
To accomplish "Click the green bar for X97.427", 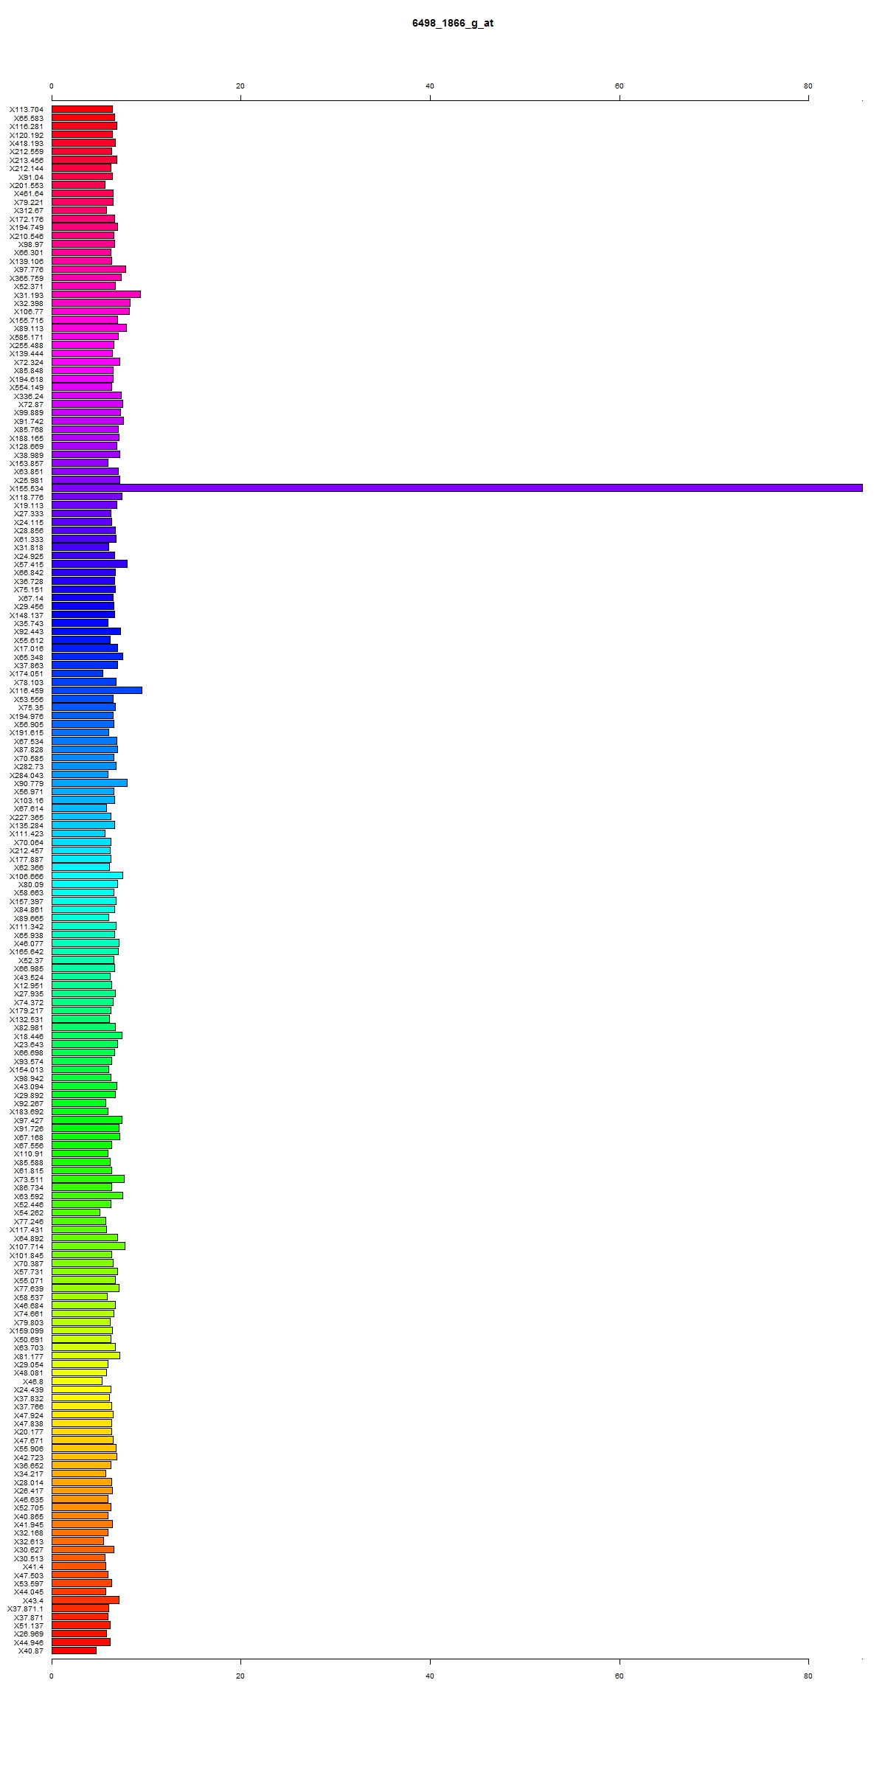I will (x=86, y=1120).
